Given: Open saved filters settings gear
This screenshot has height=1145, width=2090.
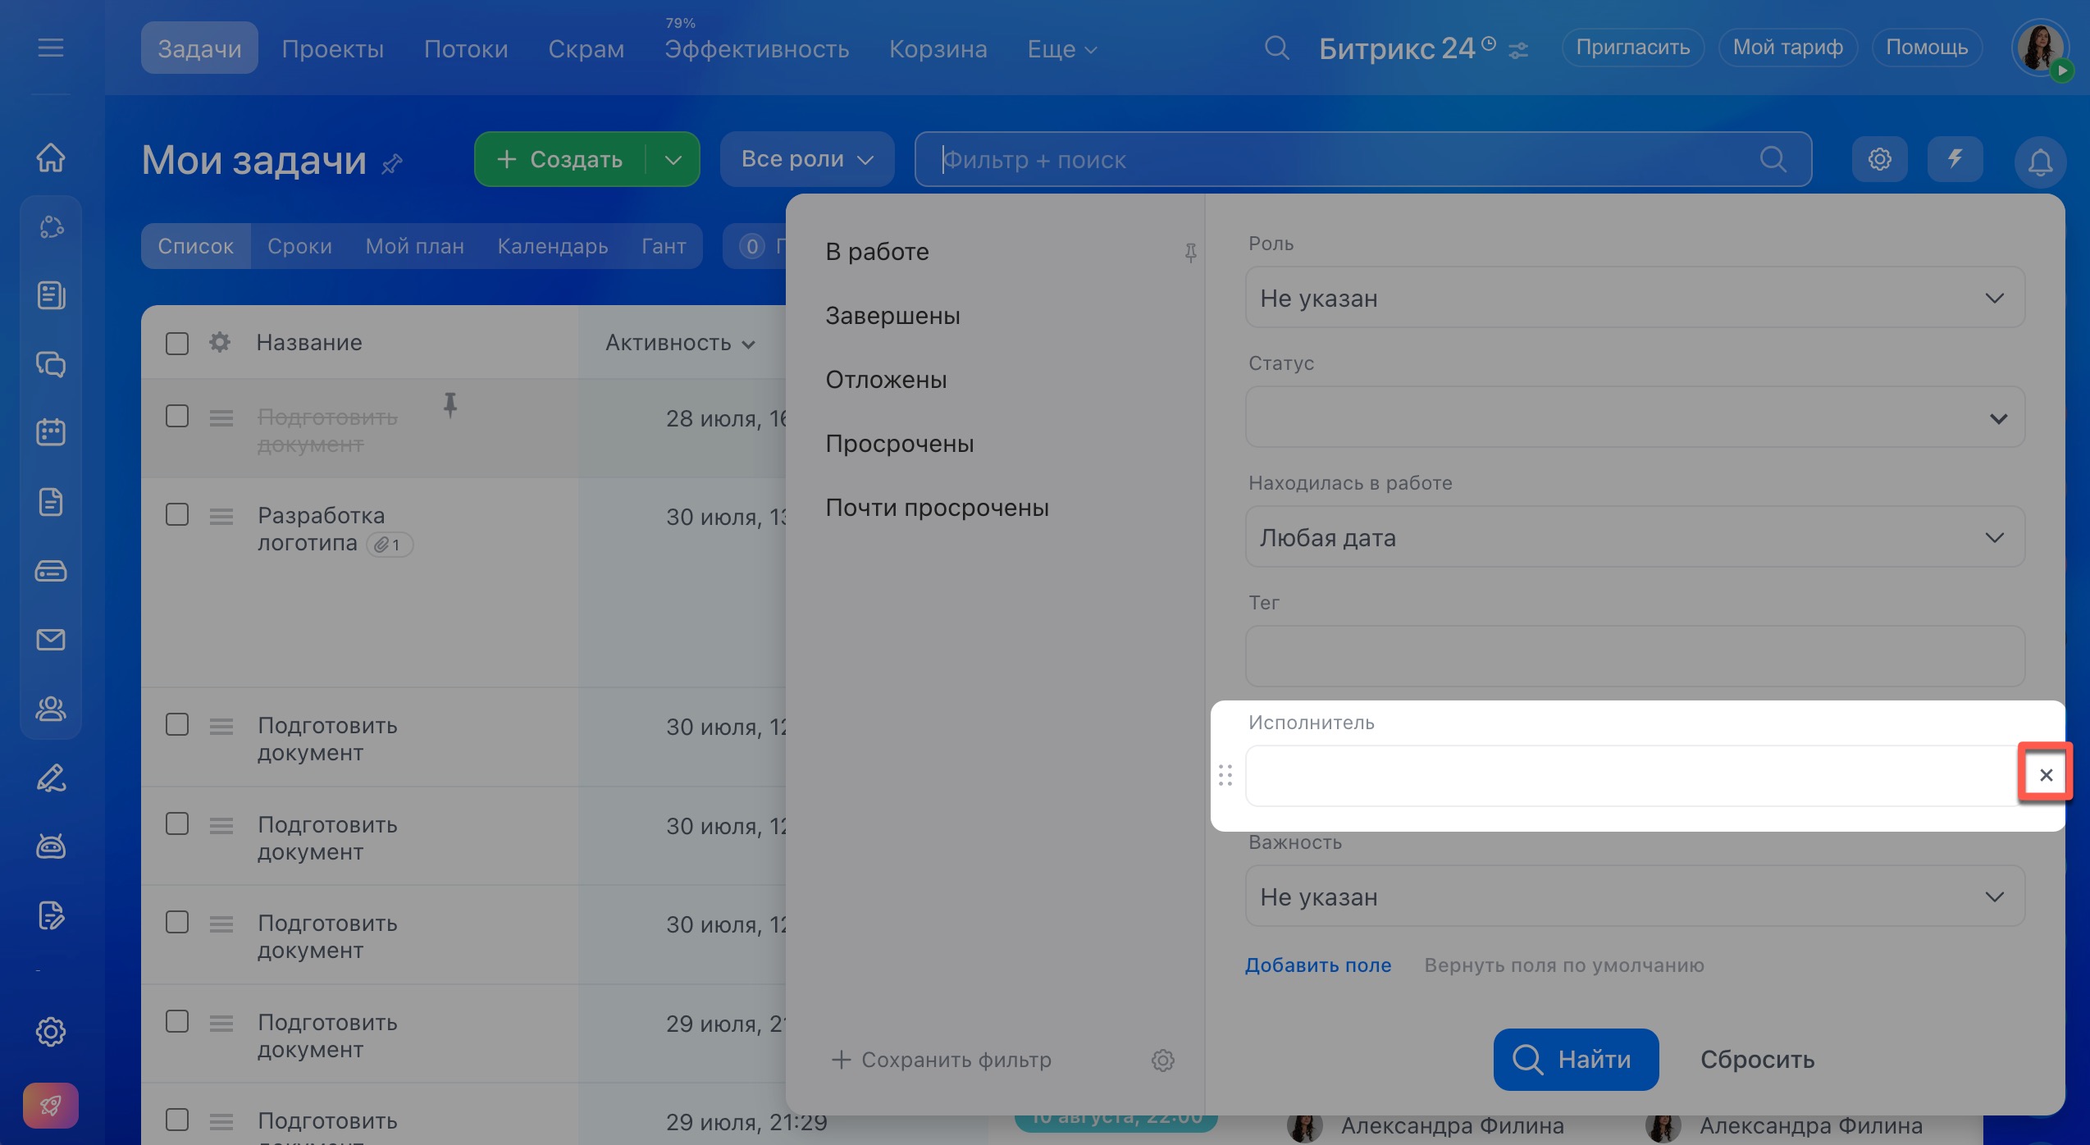Looking at the screenshot, I should pyautogui.click(x=1162, y=1060).
